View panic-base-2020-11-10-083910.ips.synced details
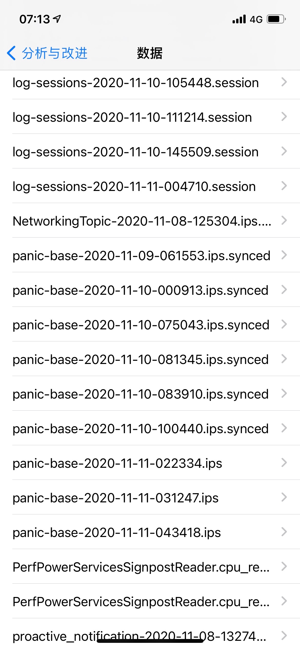This screenshot has height=649, width=300. 141,394
